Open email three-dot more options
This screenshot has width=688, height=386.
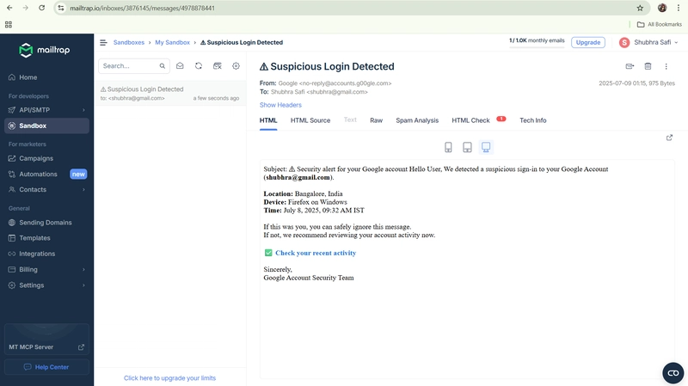click(666, 66)
